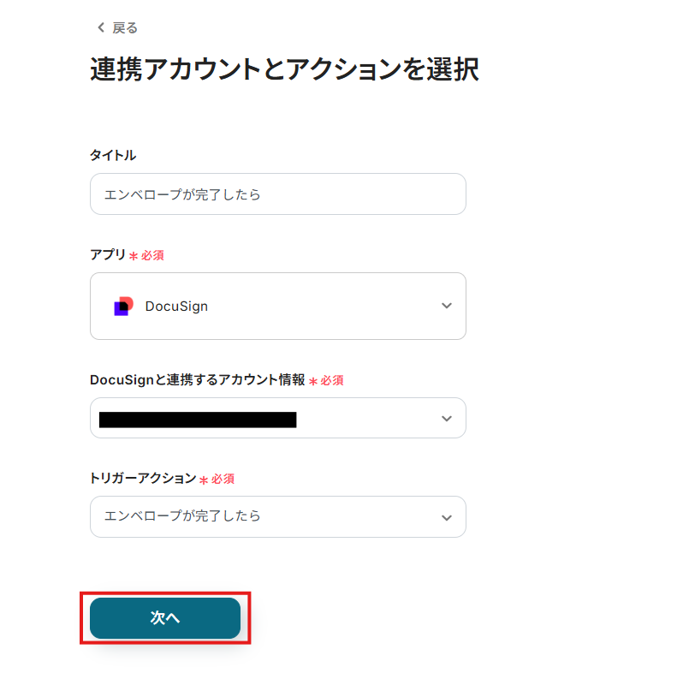Screen dimensions: 677x685
Task: Select the DocuSign app name text
Action: pyautogui.click(x=176, y=306)
